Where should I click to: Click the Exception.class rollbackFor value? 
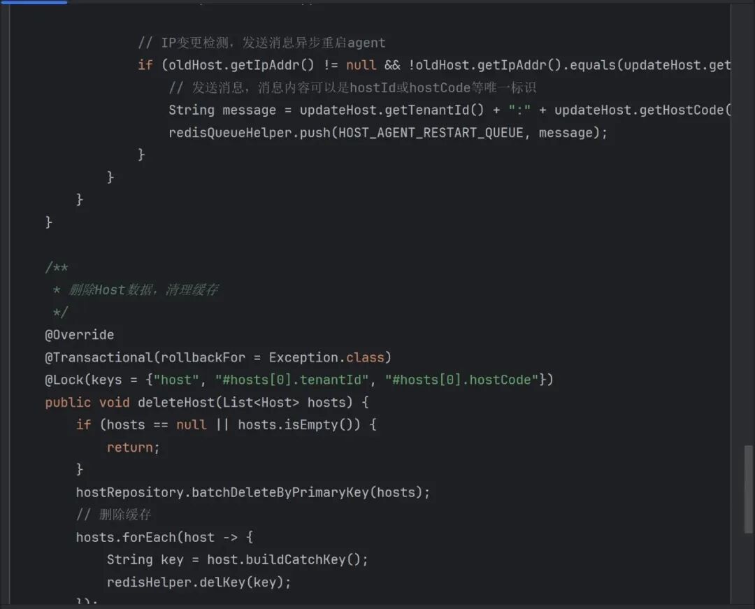326,357
